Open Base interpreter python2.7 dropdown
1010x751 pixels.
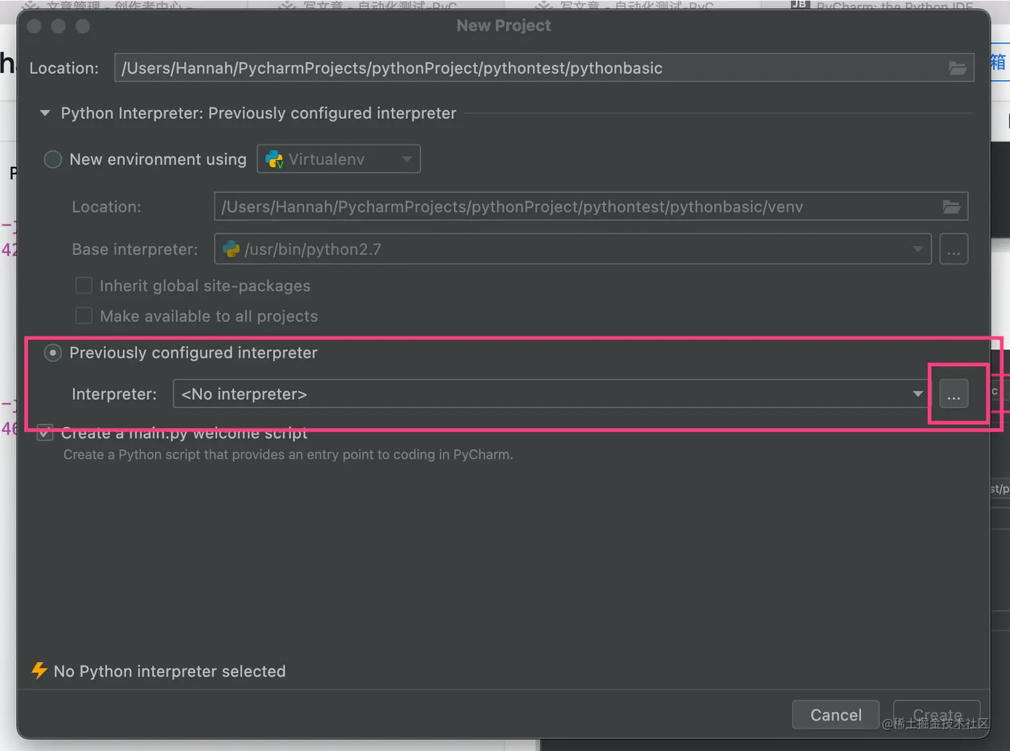pyautogui.click(x=572, y=250)
